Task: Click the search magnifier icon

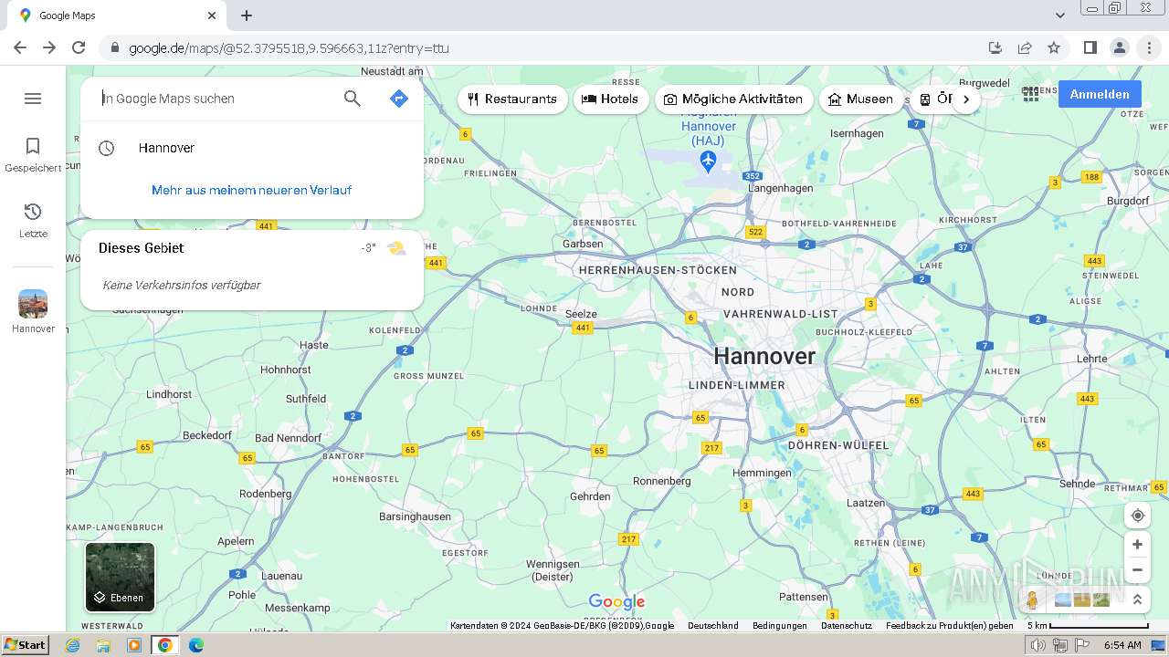Action: pos(353,99)
